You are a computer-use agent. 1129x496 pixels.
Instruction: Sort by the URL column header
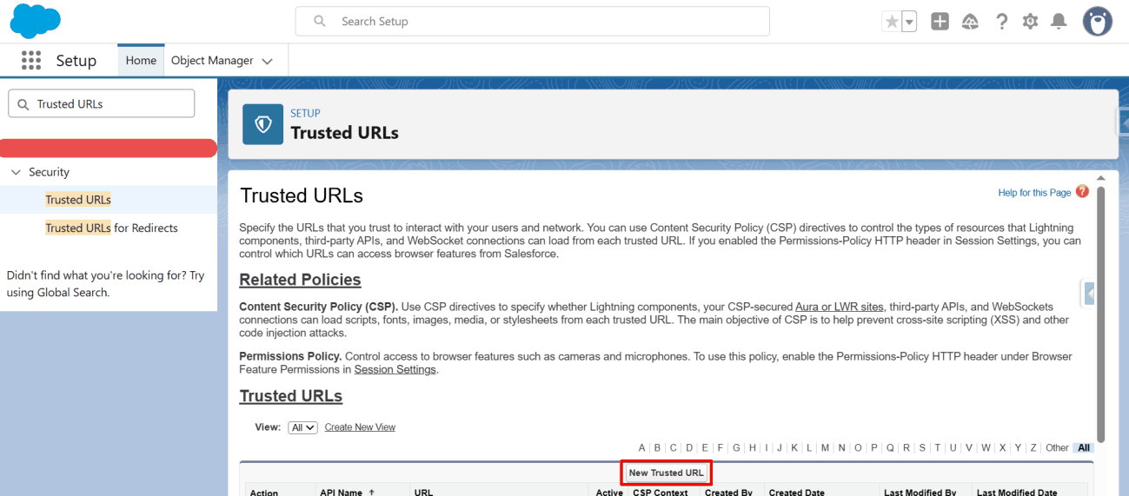click(423, 492)
